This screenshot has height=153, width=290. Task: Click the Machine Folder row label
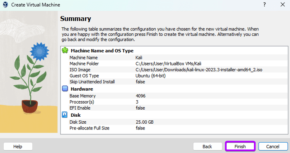point(84,64)
